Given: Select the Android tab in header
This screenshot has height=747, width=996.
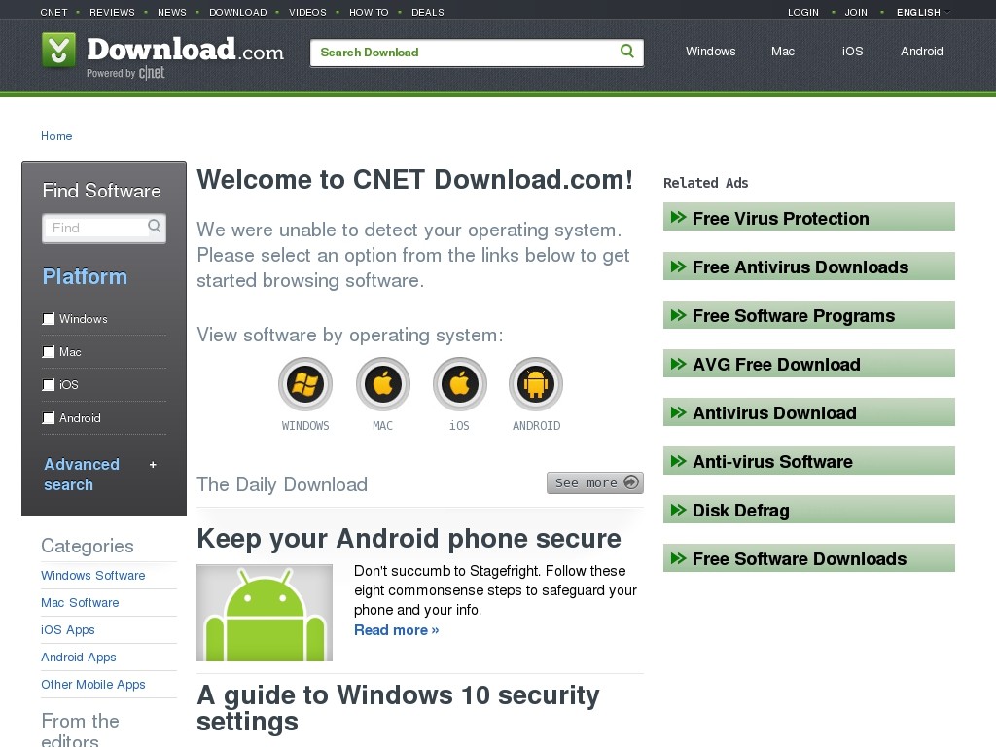Looking at the screenshot, I should pos(922,52).
